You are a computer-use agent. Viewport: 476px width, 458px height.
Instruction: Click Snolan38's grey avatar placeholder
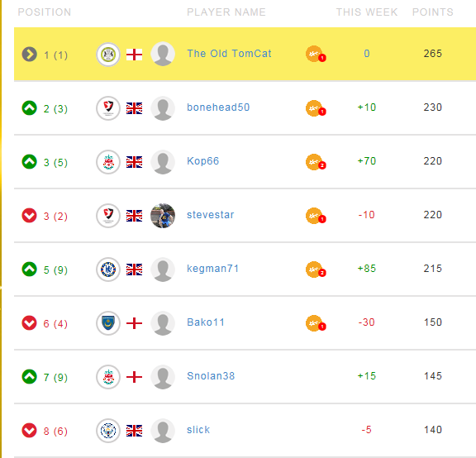click(163, 377)
